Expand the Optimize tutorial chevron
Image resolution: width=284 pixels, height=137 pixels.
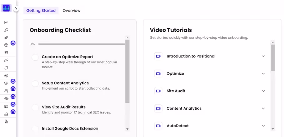pos(263,73)
